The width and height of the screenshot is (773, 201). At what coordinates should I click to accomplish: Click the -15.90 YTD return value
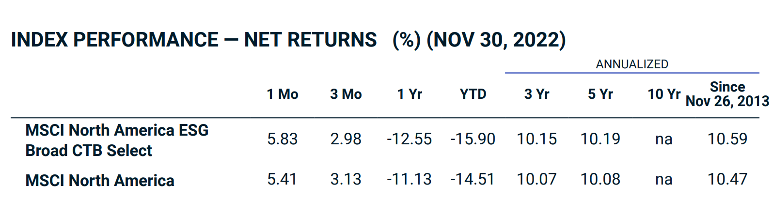point(473,139)
